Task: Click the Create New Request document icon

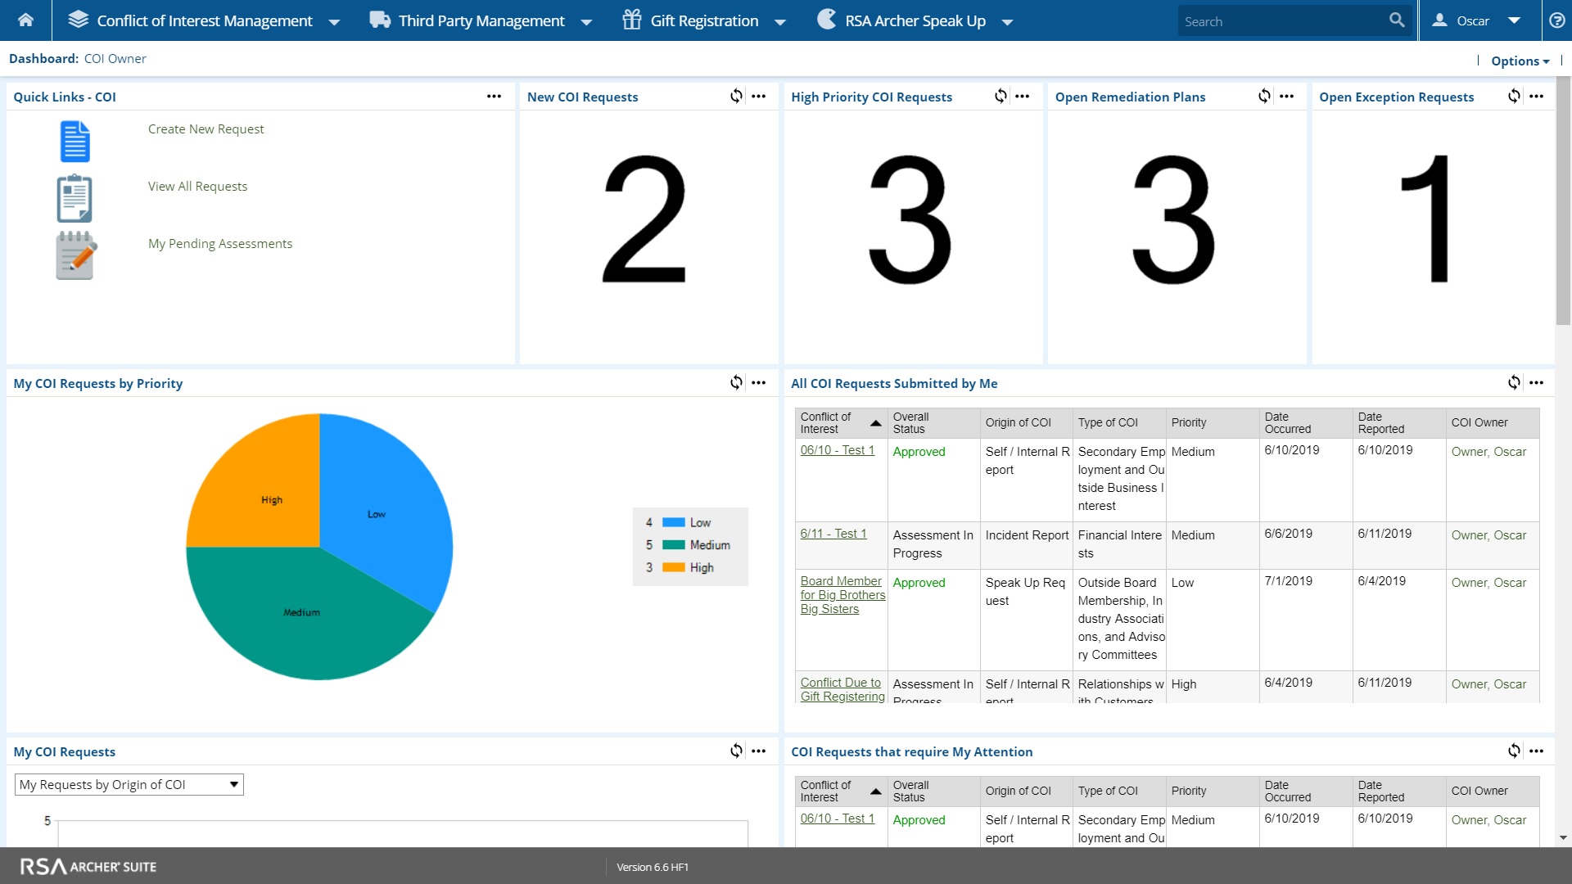Action: (x=75, y=142)
